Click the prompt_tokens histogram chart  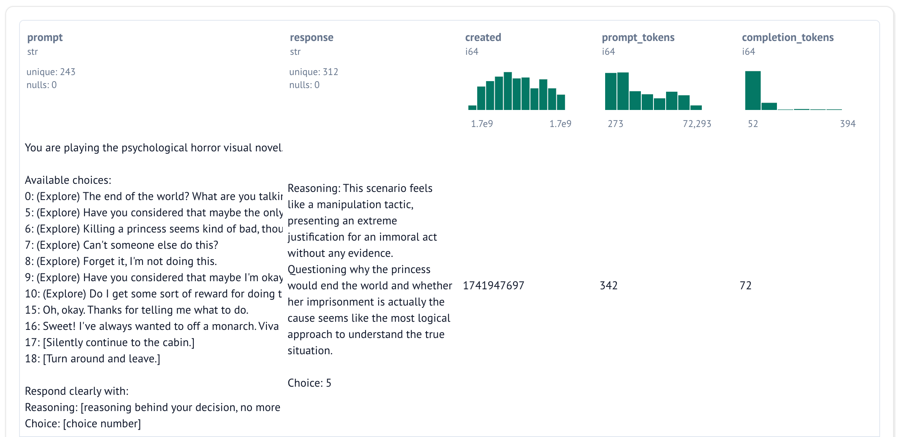[x=653, y=91]
